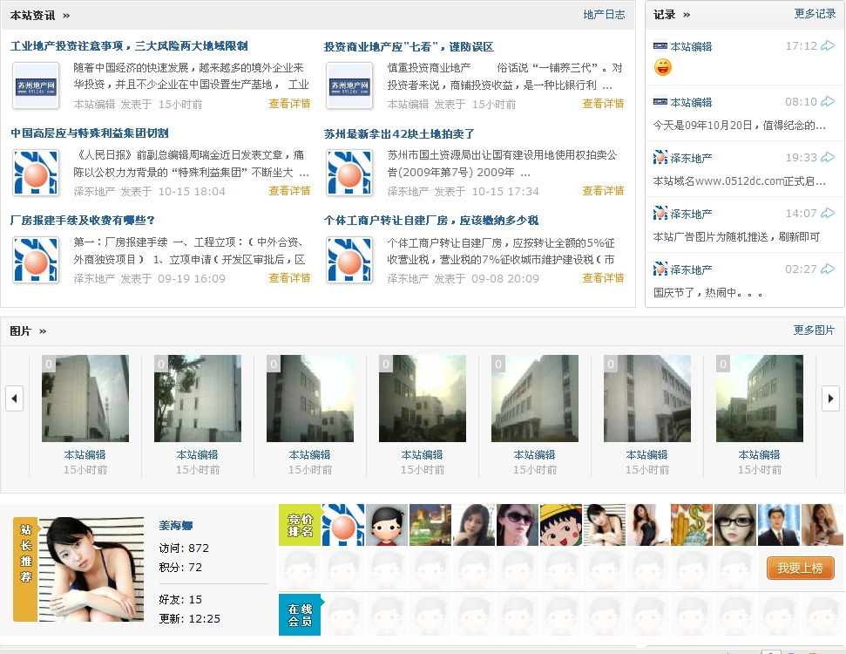Viewport: 846px width, 654px height.
Task: Open the article 投资商业地产应"七看"，谨防误区
Action: (409, 46)
